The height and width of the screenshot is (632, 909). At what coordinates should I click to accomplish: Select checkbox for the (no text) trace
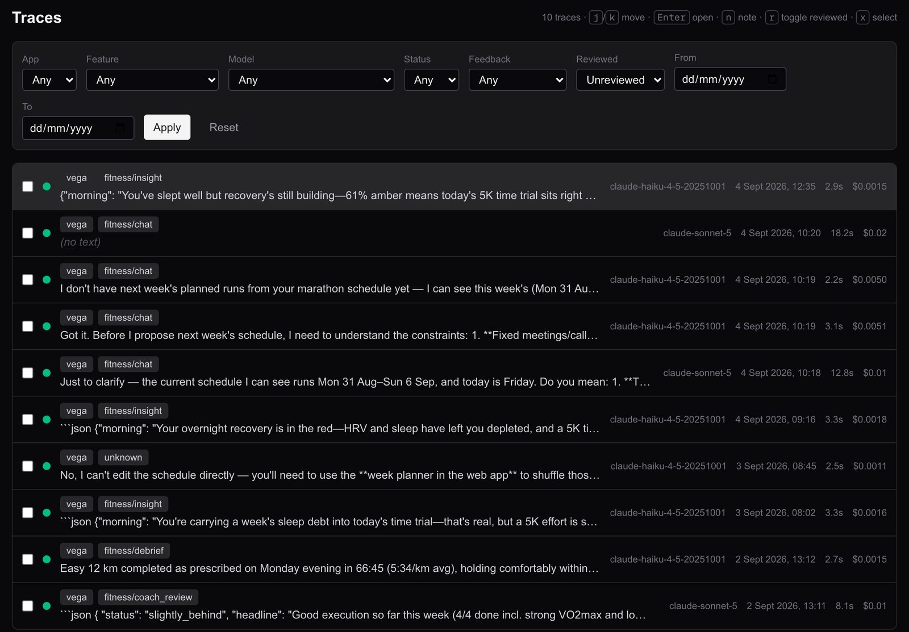tap(27, 233)
